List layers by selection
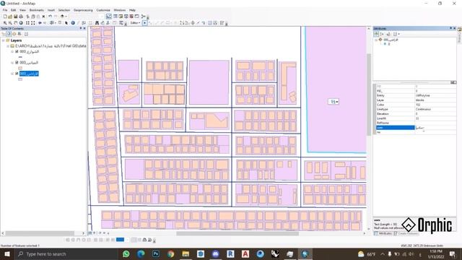Viewport: 462px width, 260px height. 19,34
